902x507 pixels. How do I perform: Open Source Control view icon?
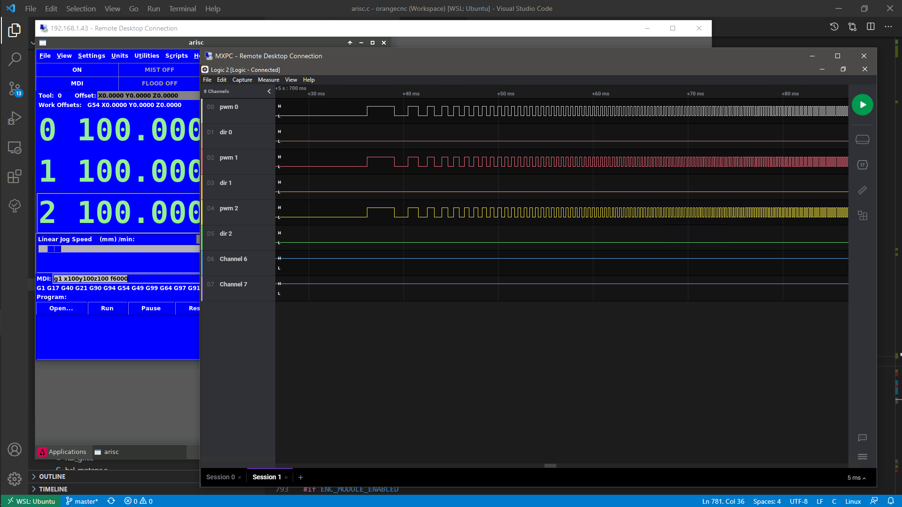14,88
